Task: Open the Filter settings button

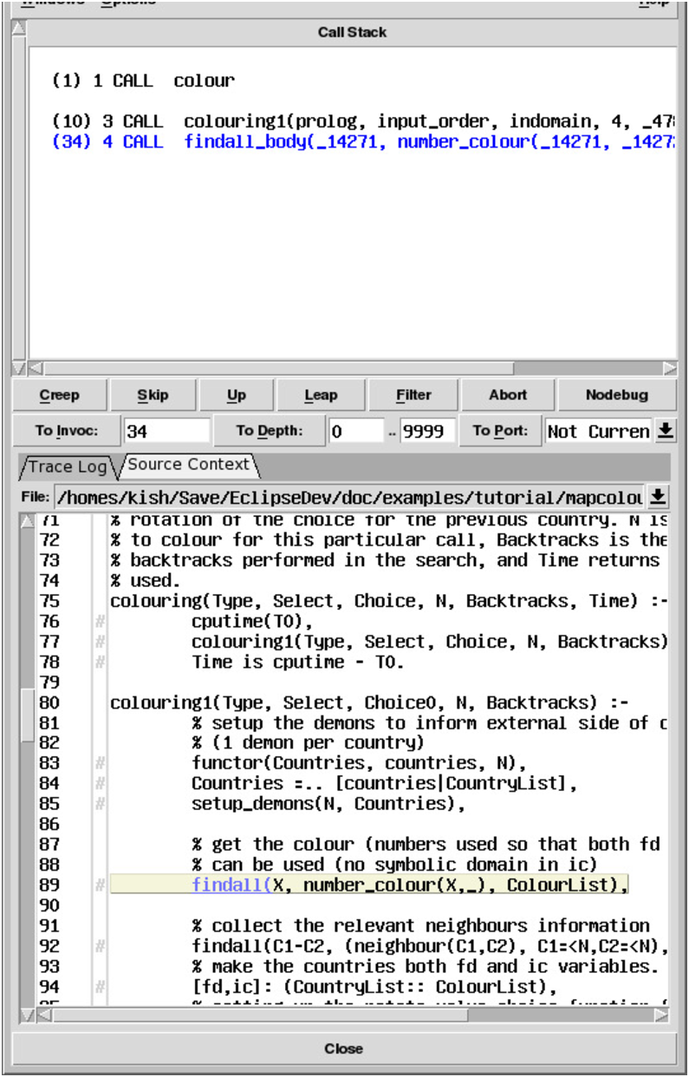Action: coord(413,395)
